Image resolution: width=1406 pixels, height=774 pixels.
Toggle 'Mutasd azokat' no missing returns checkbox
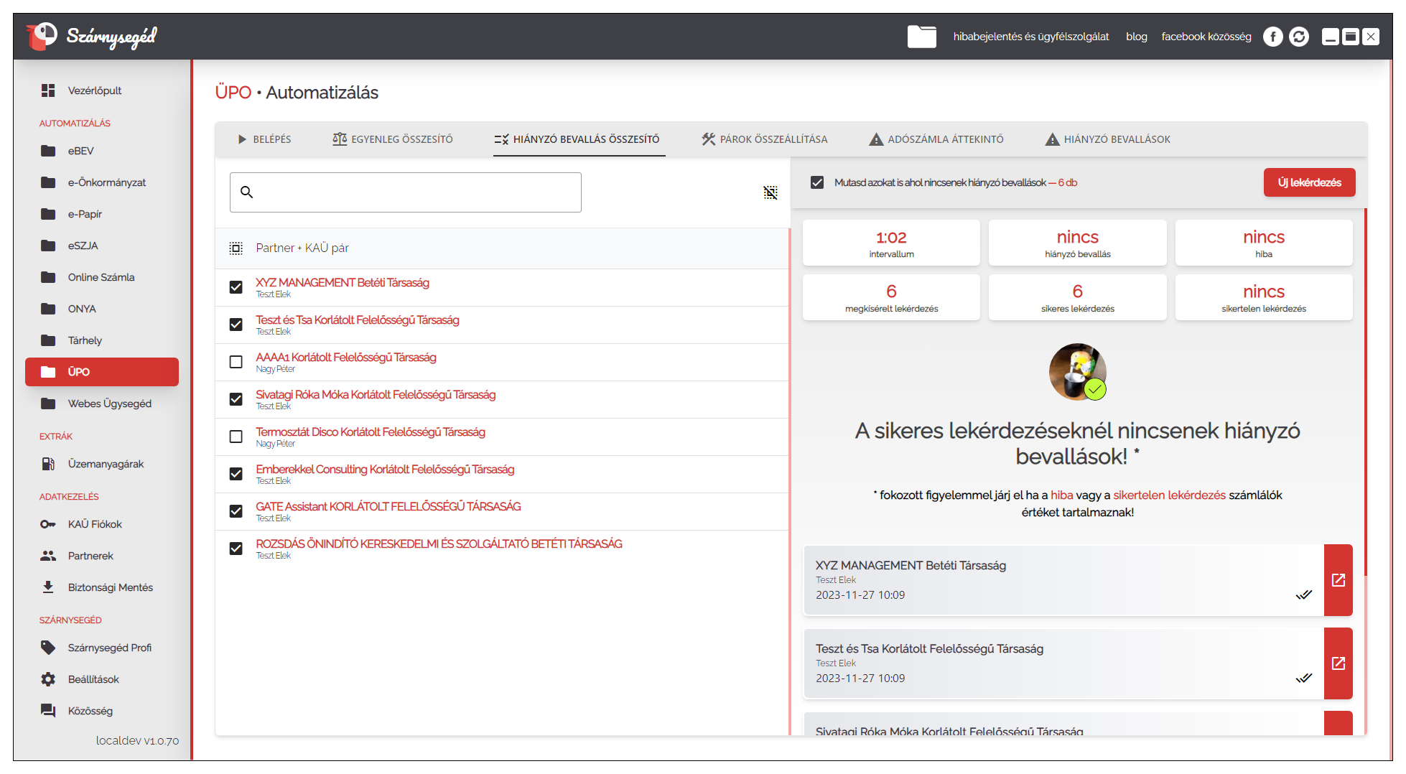coord(817,182)
